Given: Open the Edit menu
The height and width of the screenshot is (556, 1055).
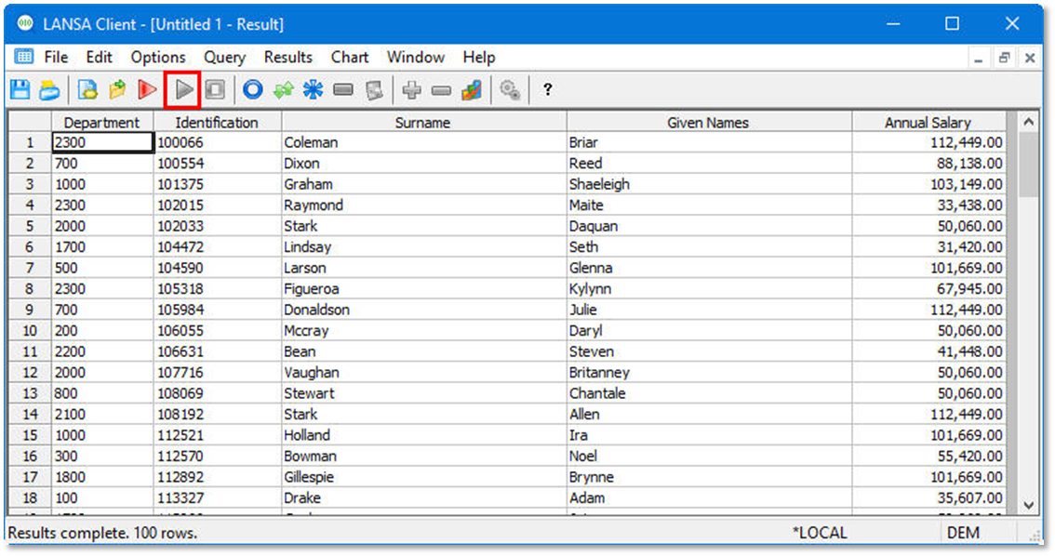Looking at the screenshot, I should coord(99,57).
